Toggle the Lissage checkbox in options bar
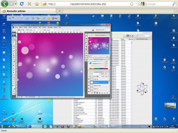Screen dimensions: 178x133 (x=38, y=30)
